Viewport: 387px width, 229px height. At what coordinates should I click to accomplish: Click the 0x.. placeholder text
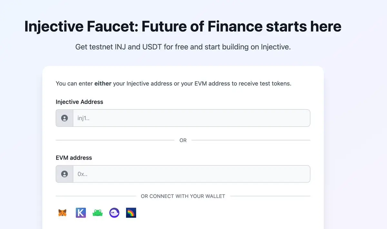(x=83, y=174)
